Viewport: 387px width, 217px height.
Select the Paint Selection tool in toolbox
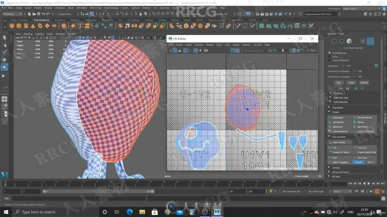(x=5, y=52)
